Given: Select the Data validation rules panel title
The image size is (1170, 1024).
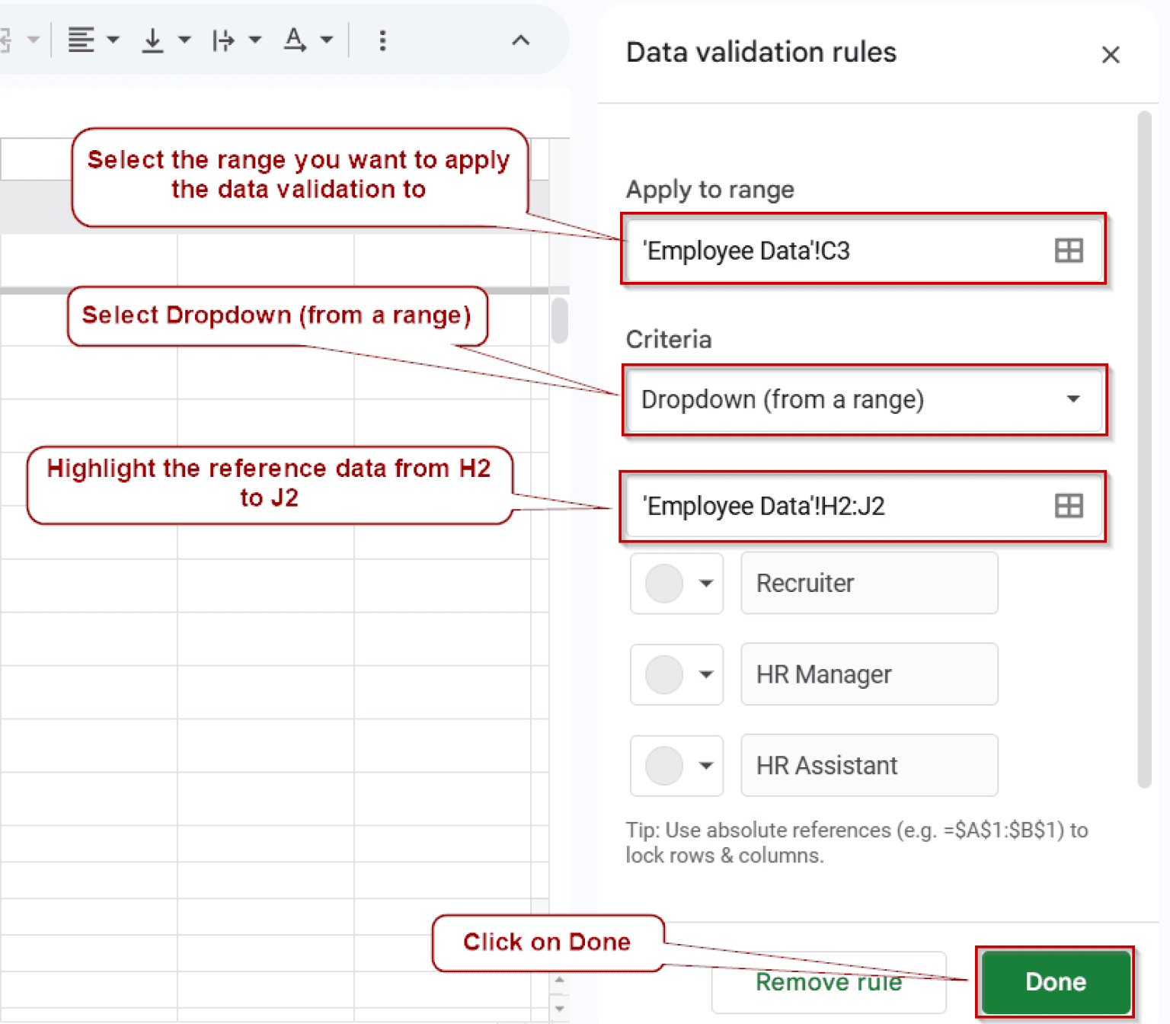Looking at the screenshot, I should [761, 52].
